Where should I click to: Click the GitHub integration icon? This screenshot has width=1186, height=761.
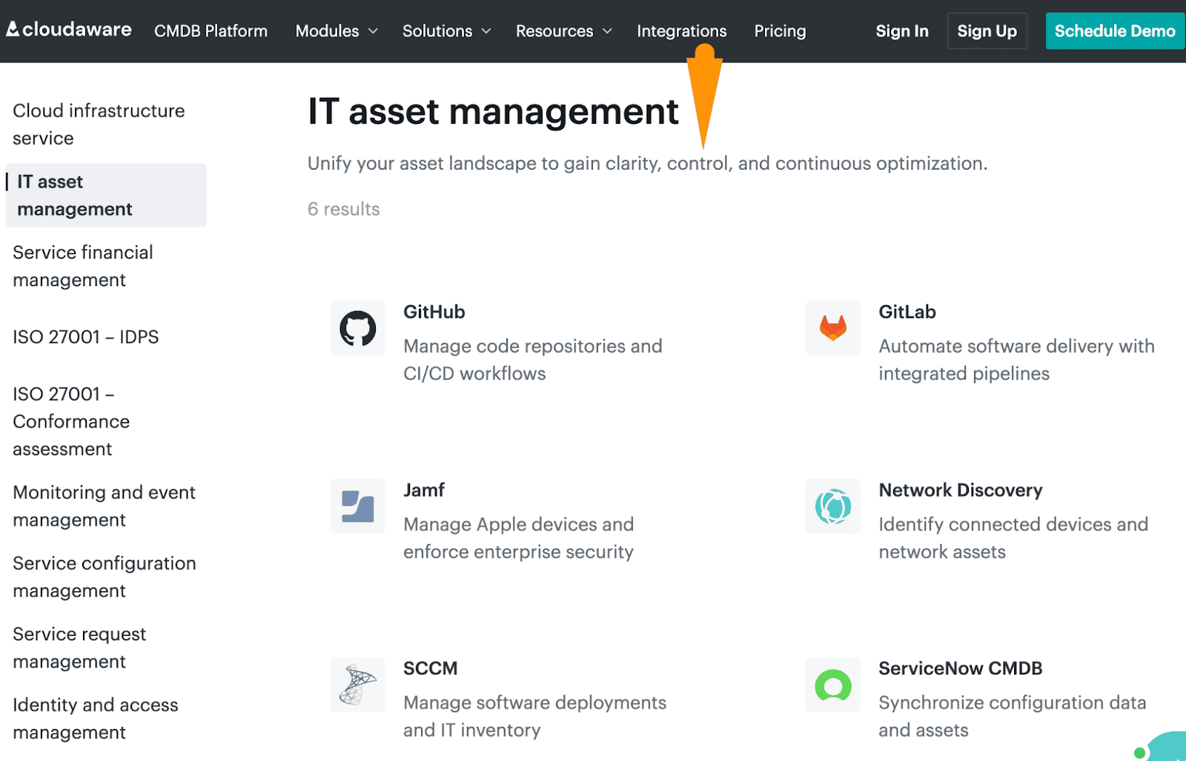357,328
